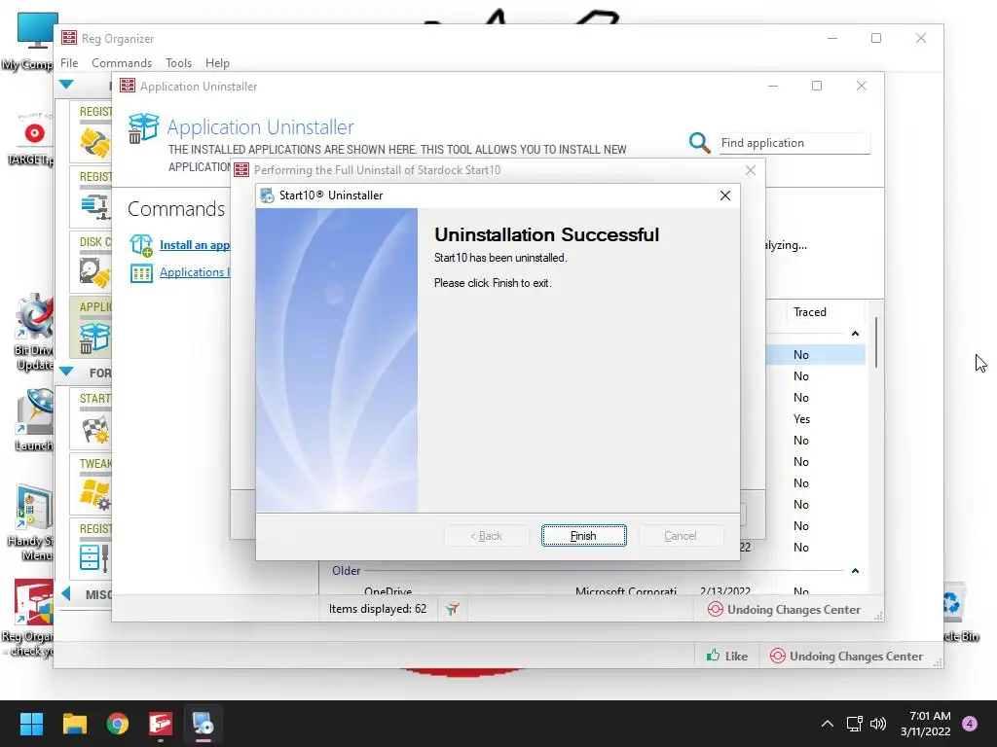Collapse the Older group chevron
This screenshot has width=997, height=747.
click(855, 571)
